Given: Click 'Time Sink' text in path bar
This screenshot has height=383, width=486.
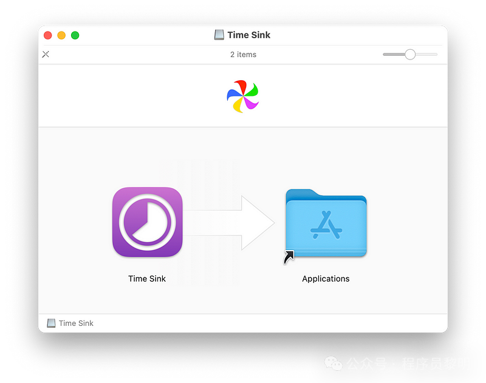Looking at the screenshot, I should (x=77, y=324).
